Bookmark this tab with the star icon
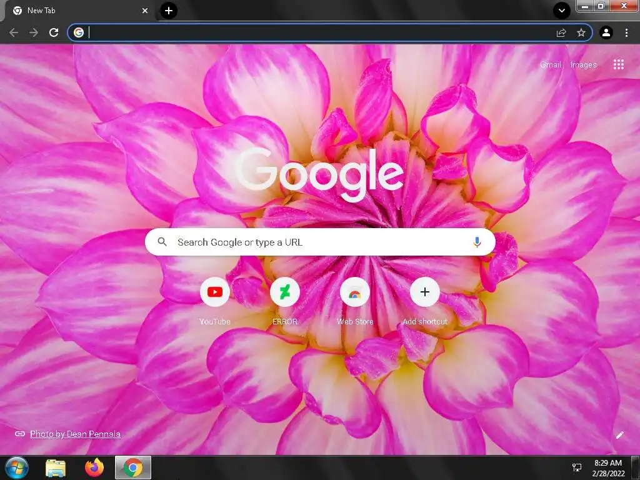Screen dimensions: 640x480 pos(581,32)
